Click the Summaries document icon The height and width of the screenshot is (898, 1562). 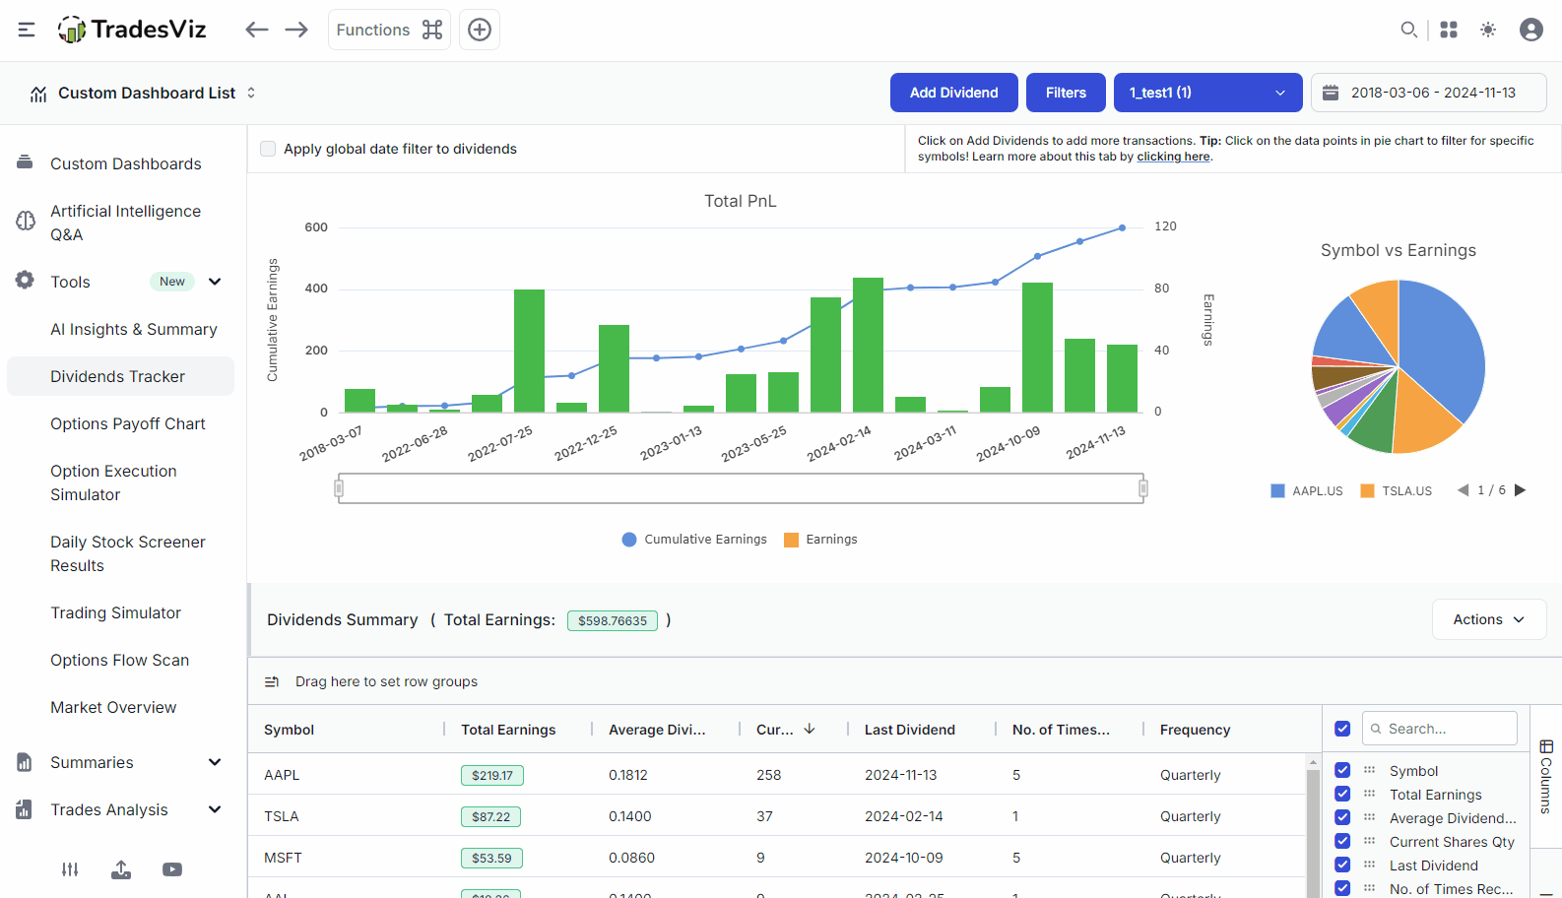(25, 762)
